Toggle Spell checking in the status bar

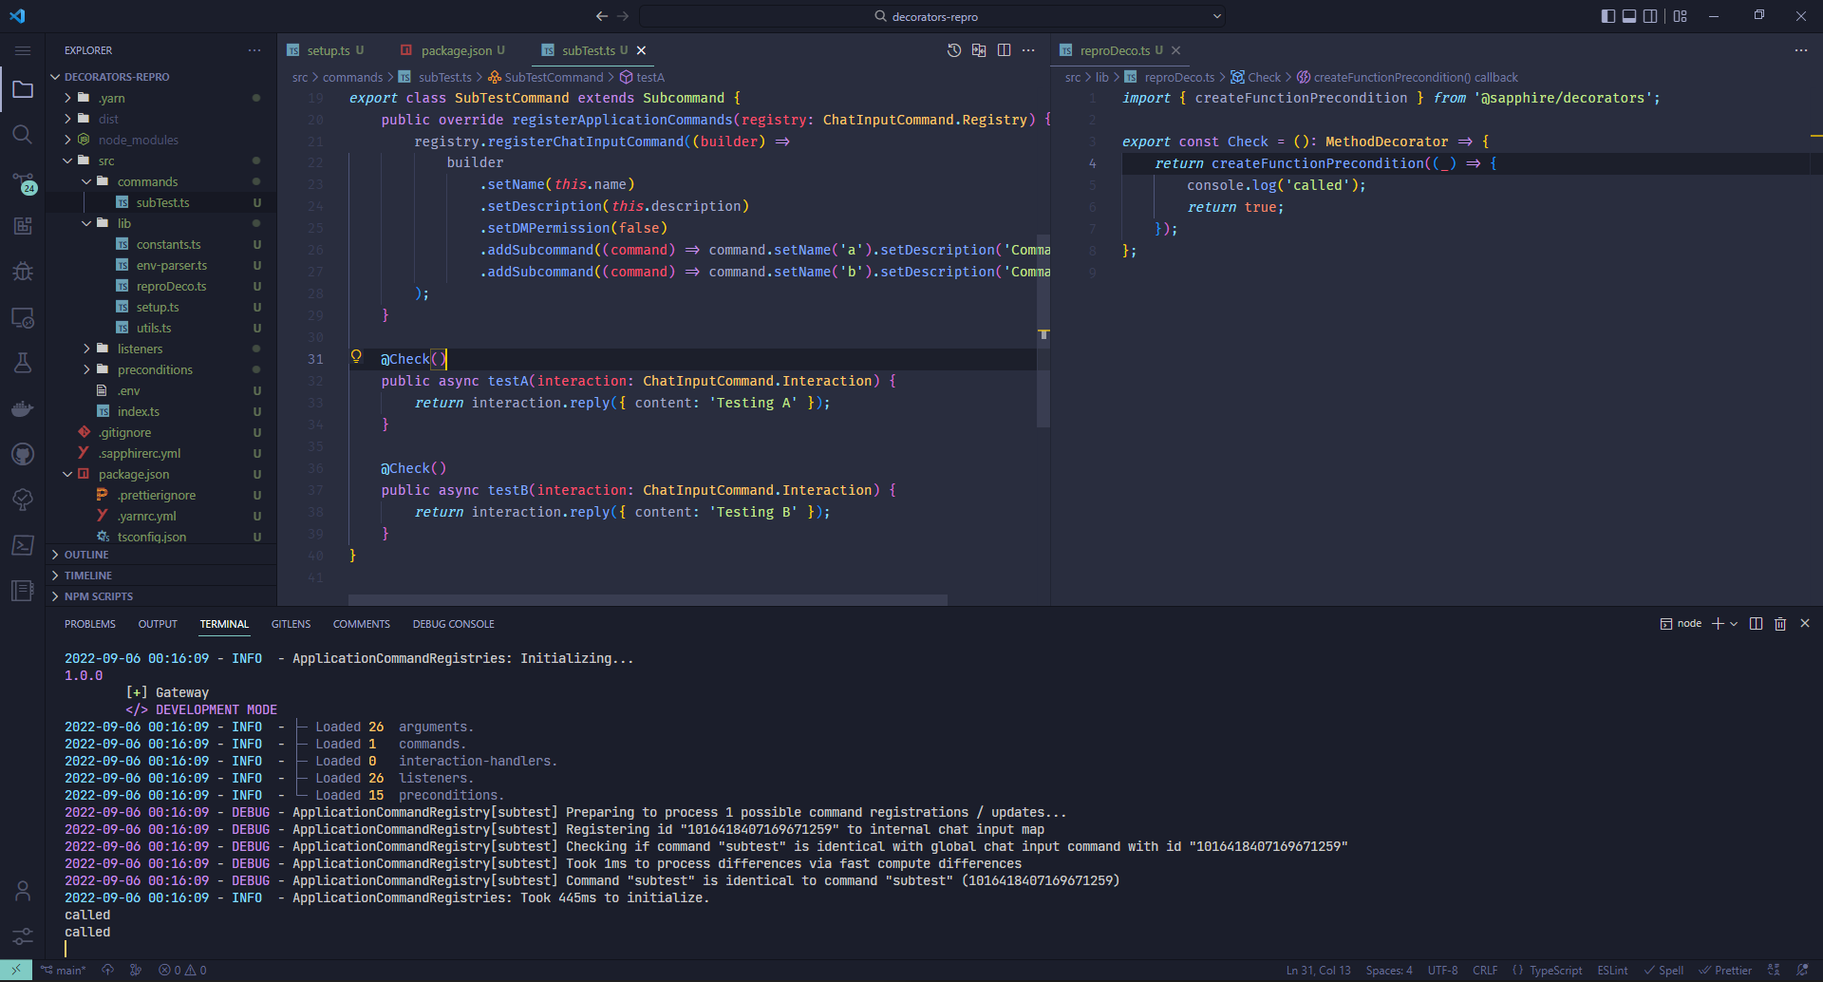click(x=1664, y=970)
